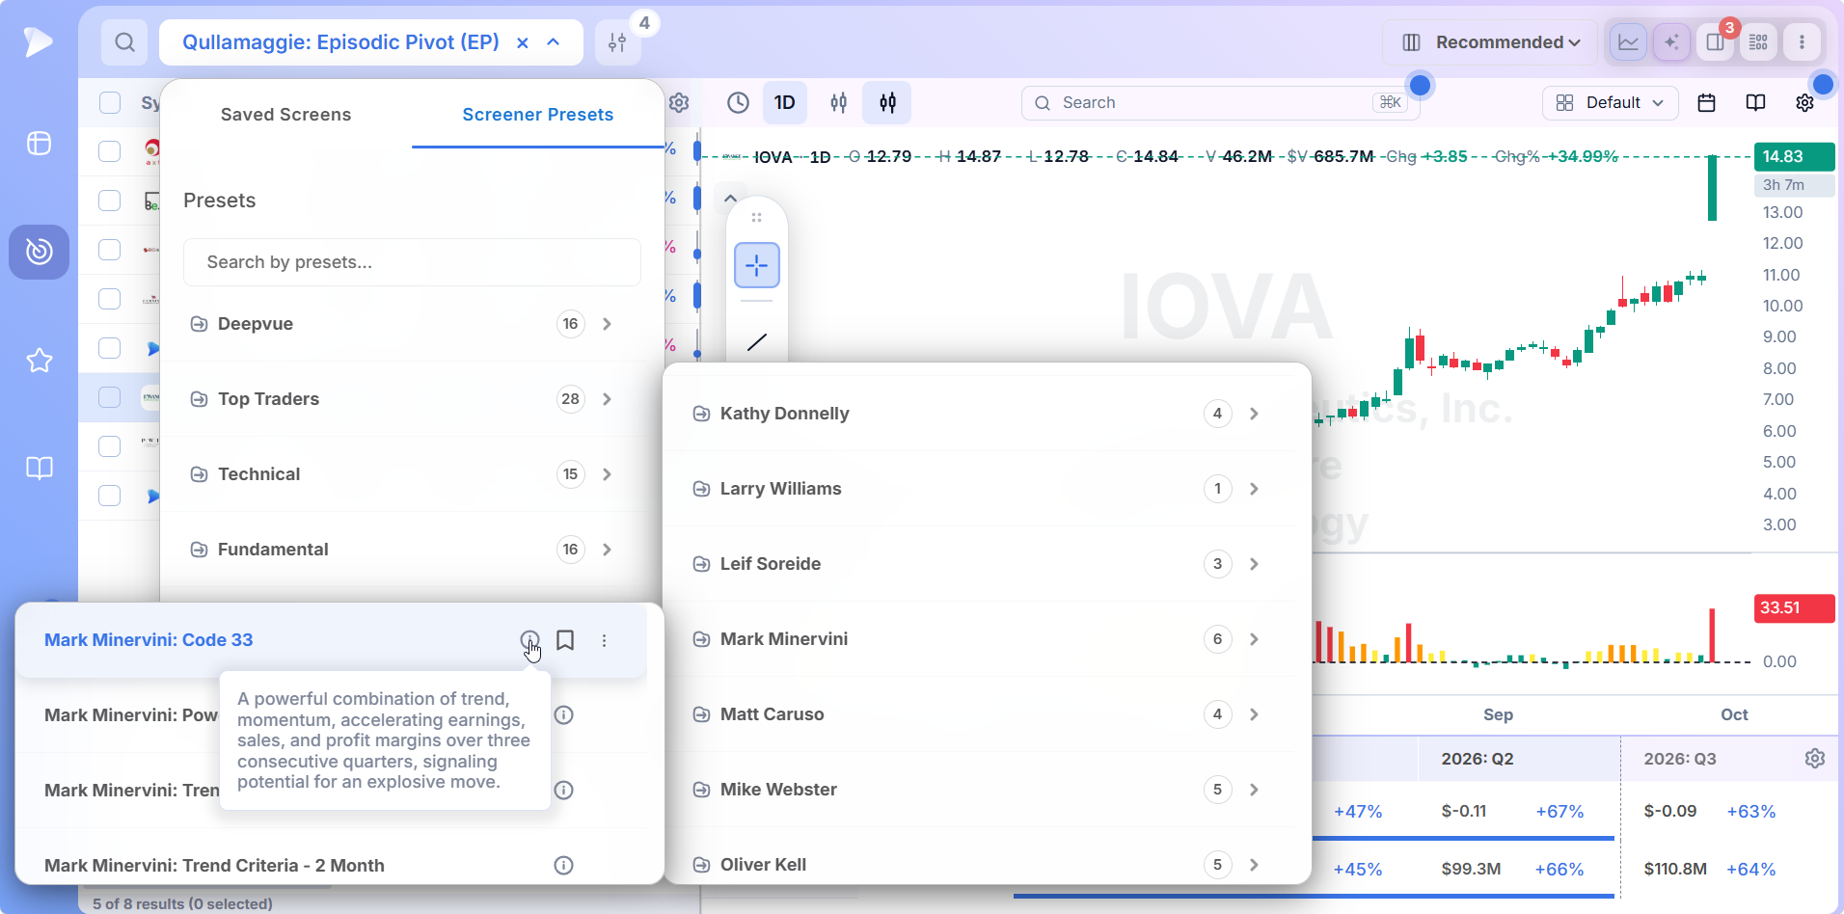Switch to the Saved Screens tab

(x=285, y=115)
